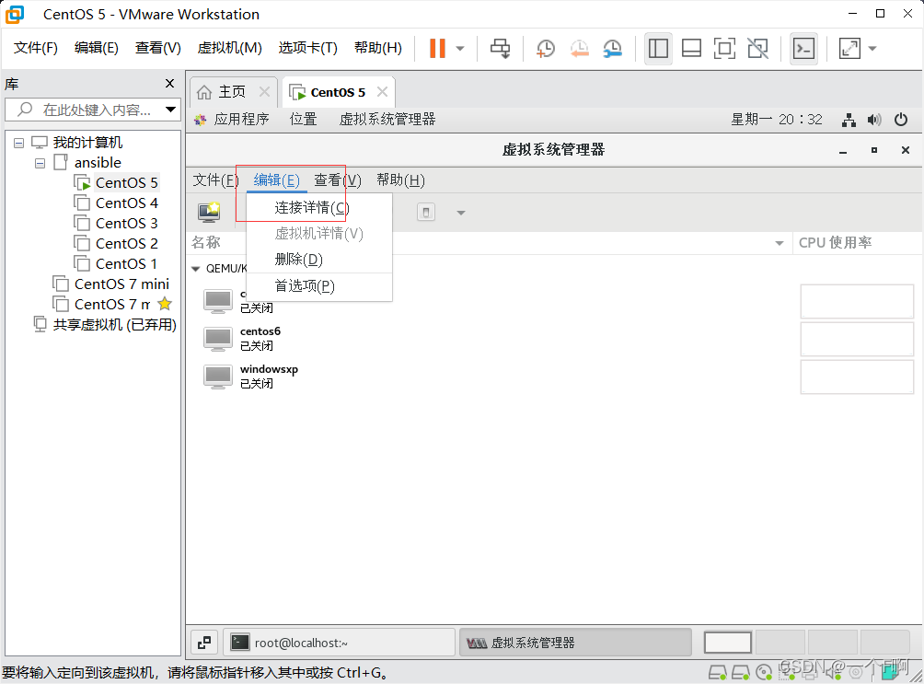The image size is (924, 684).
Task: Switch to Unity mode
Action: click(x=757, y=49)
